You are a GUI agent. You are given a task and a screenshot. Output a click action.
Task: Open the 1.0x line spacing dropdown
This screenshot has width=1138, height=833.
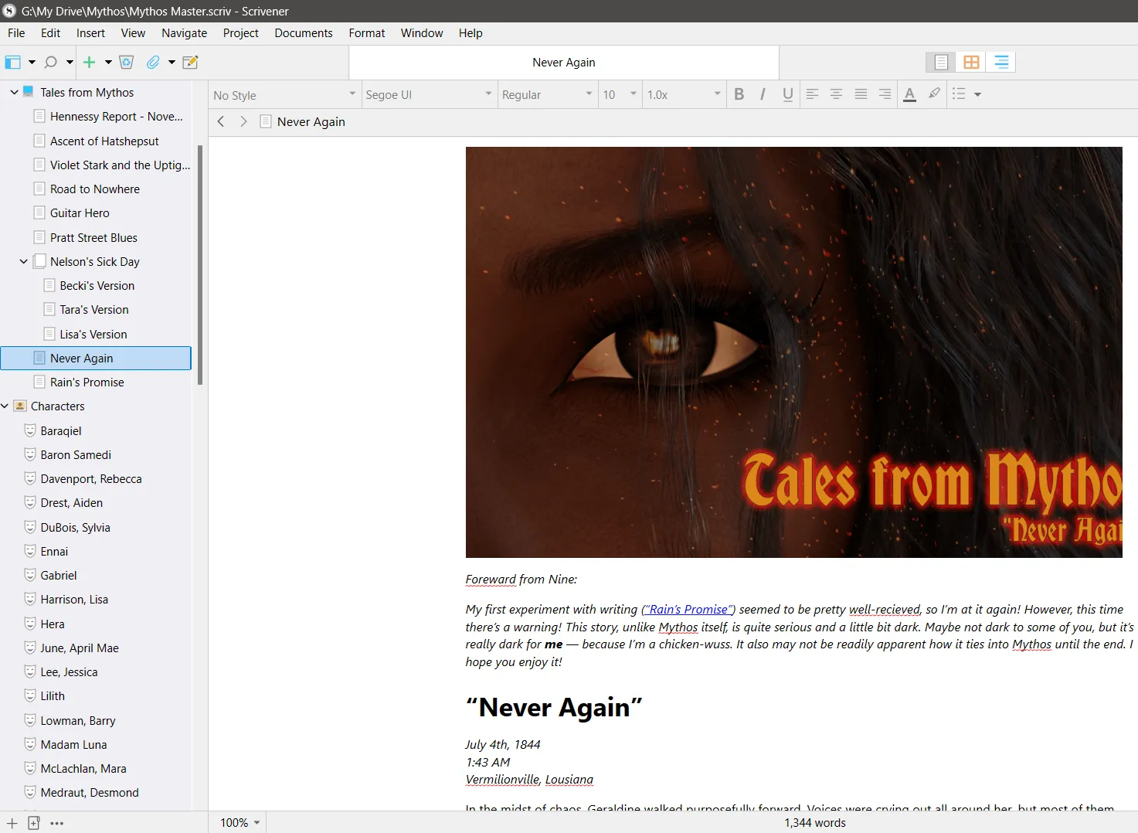point(684,94)
